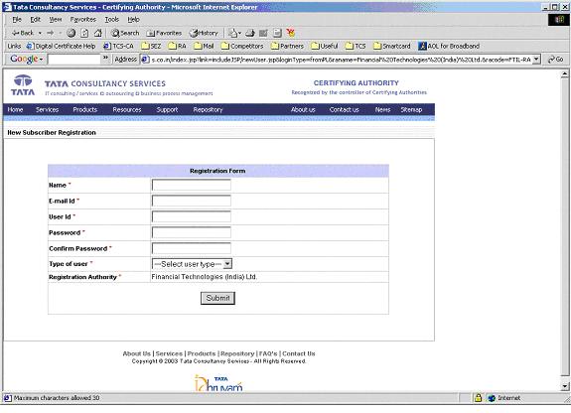
Task: Open the Support navigation tab
Action: [x=167, y=109]
